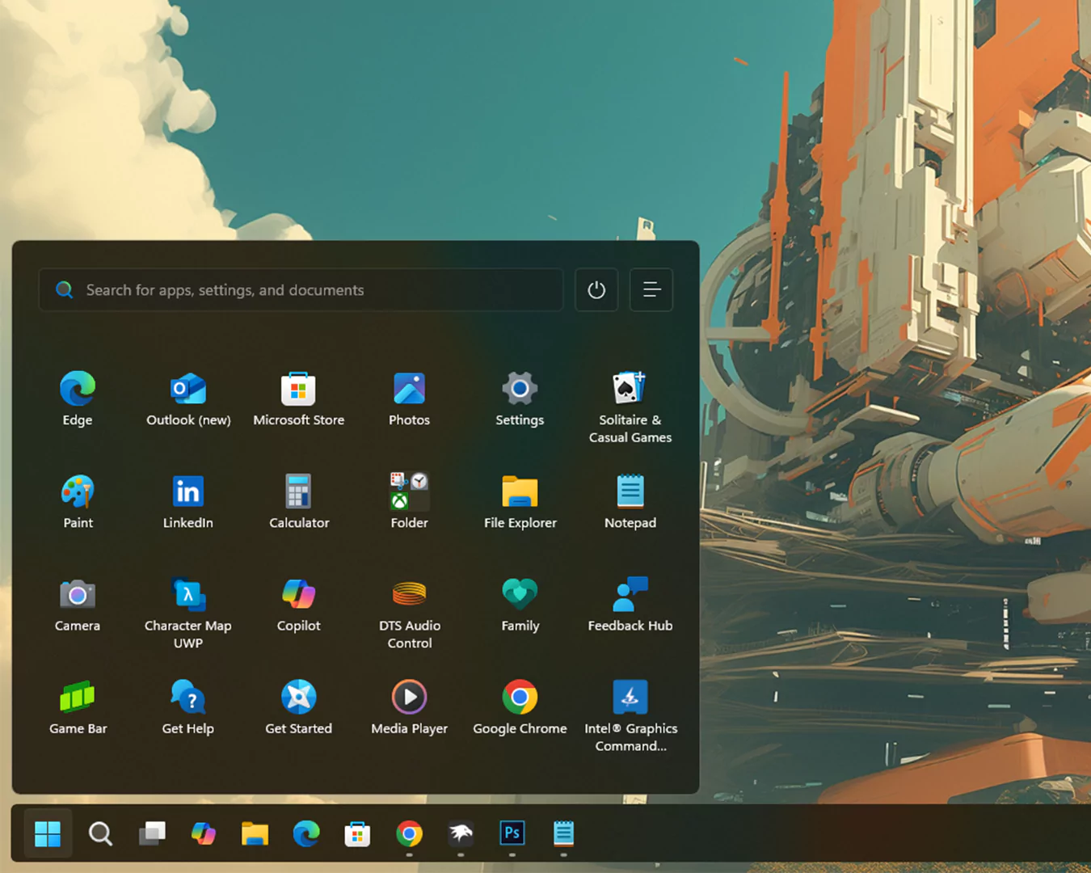This screenshot has width=1091, height=873.
Task: Open the power options button
Action: [x=596, y=289]
